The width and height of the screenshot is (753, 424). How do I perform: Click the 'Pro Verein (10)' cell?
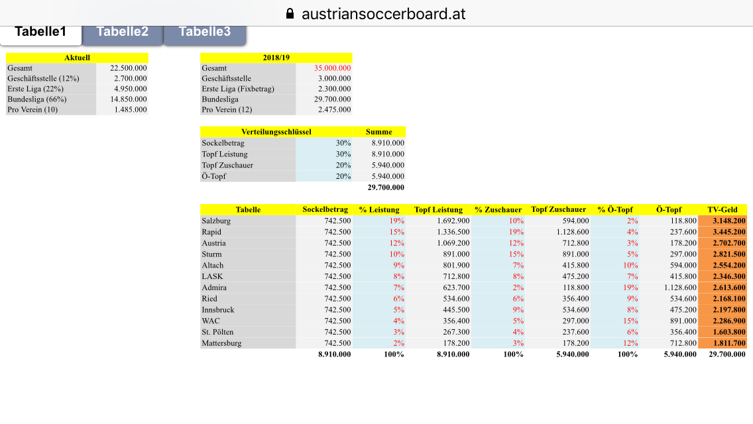click(51, 109)
